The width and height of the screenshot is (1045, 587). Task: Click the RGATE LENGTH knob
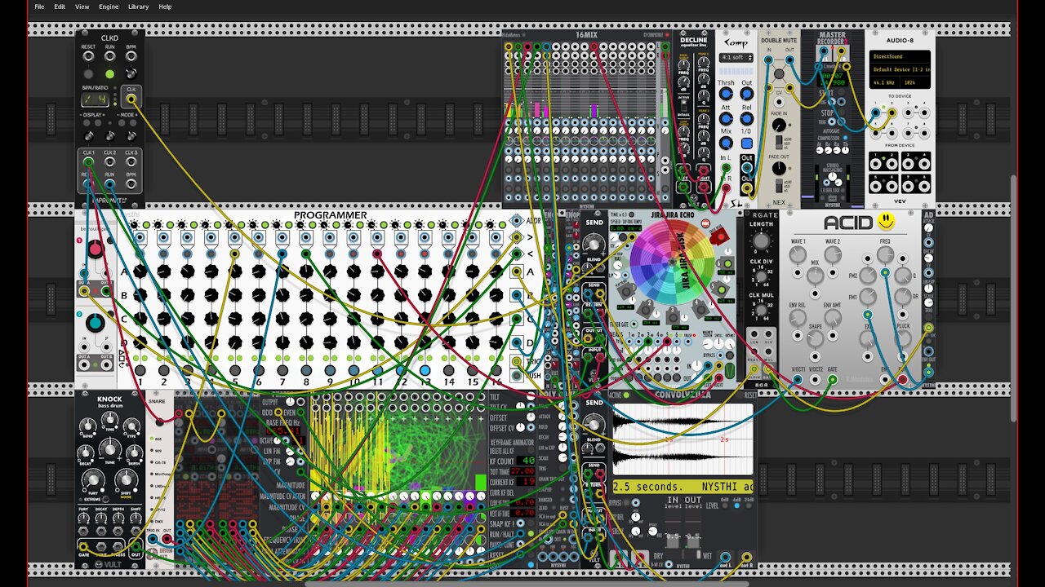pos(761,241)
